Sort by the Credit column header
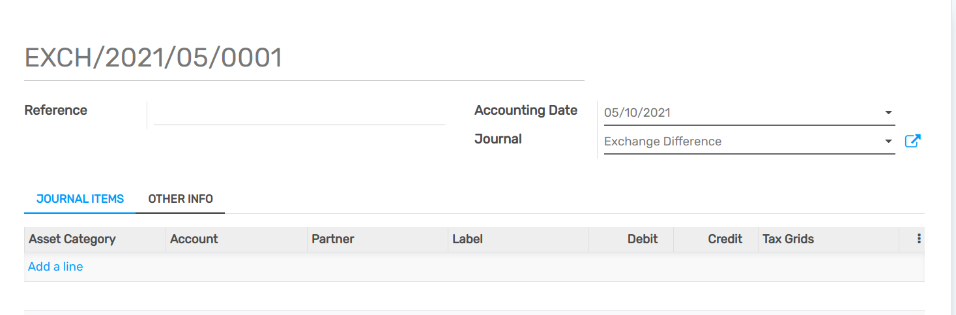The height and width of the screenshot is (315, 956). (725, 239)
